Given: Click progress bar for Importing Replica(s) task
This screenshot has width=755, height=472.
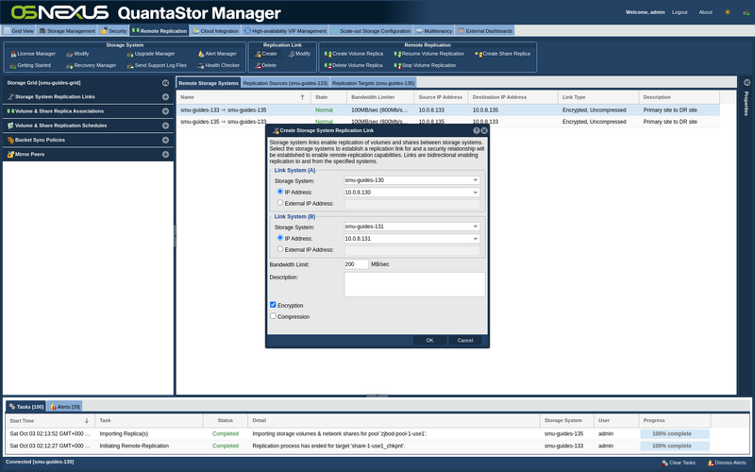Looking at the screenshot, I should click(x=675, y=434).
